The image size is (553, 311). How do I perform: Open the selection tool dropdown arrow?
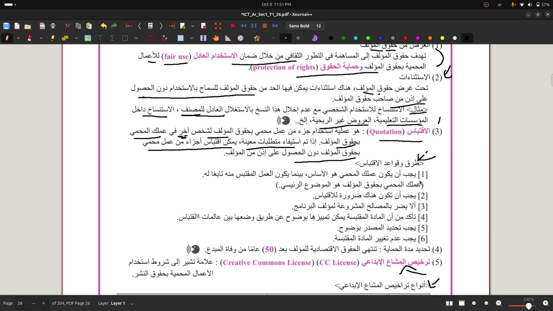tap(191, 38)
